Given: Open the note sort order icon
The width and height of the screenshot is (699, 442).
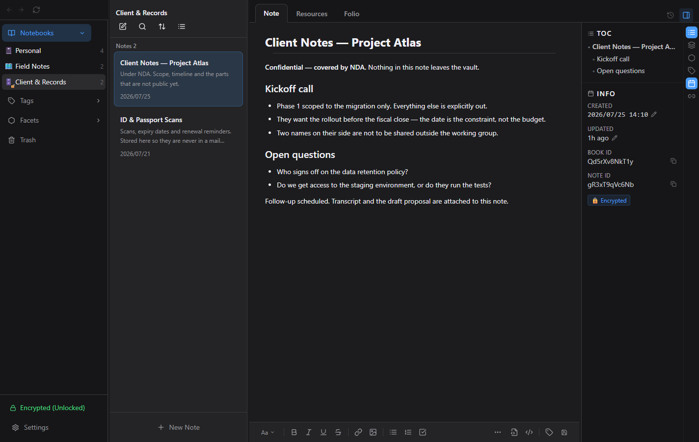Looking at the screenshot, I should [162, 26].
